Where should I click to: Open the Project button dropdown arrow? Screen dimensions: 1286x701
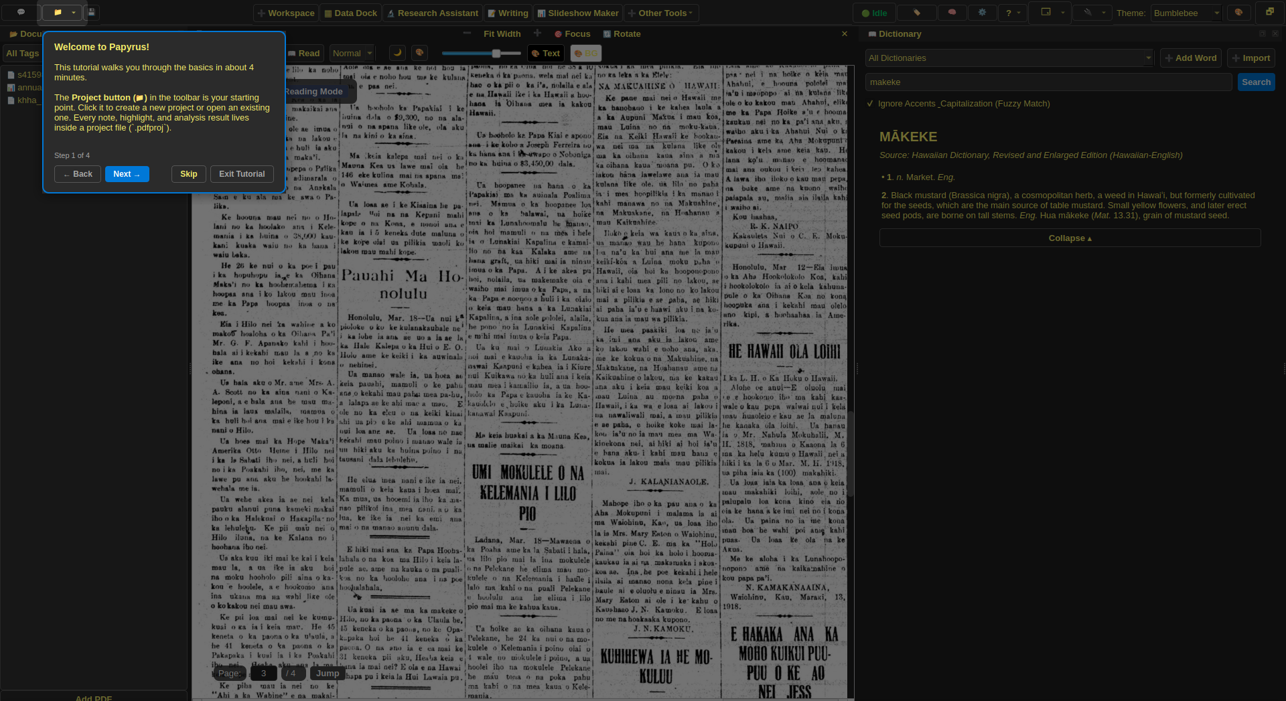74,12
